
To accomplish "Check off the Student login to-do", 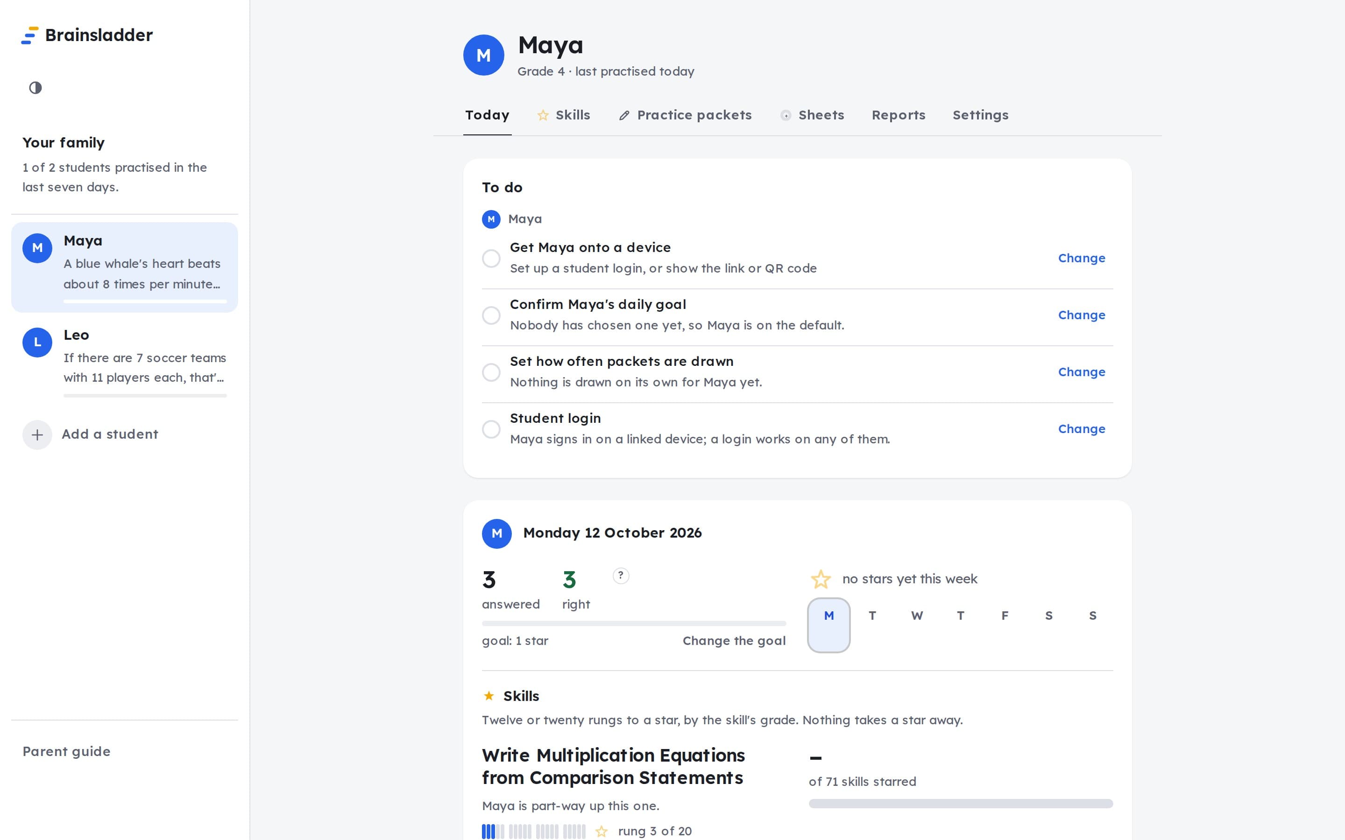I will coord(491,429).
